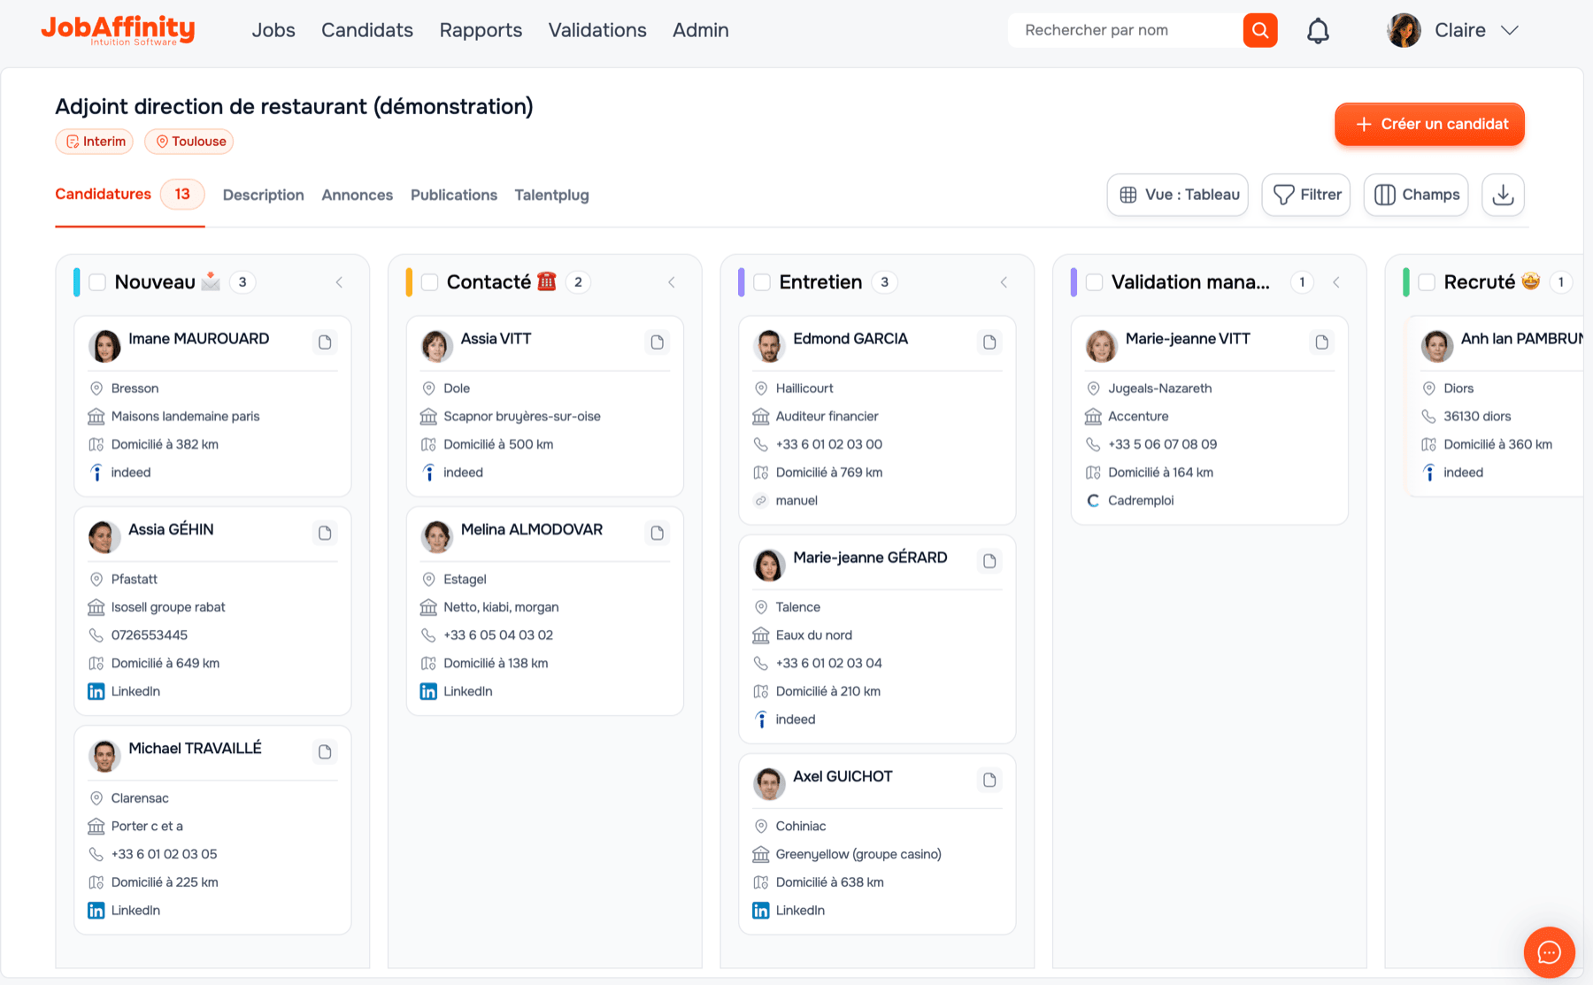Screen dimensions: 1593x985
Task: Click the Toulouse location tag
Action: [x=189, y=142]
